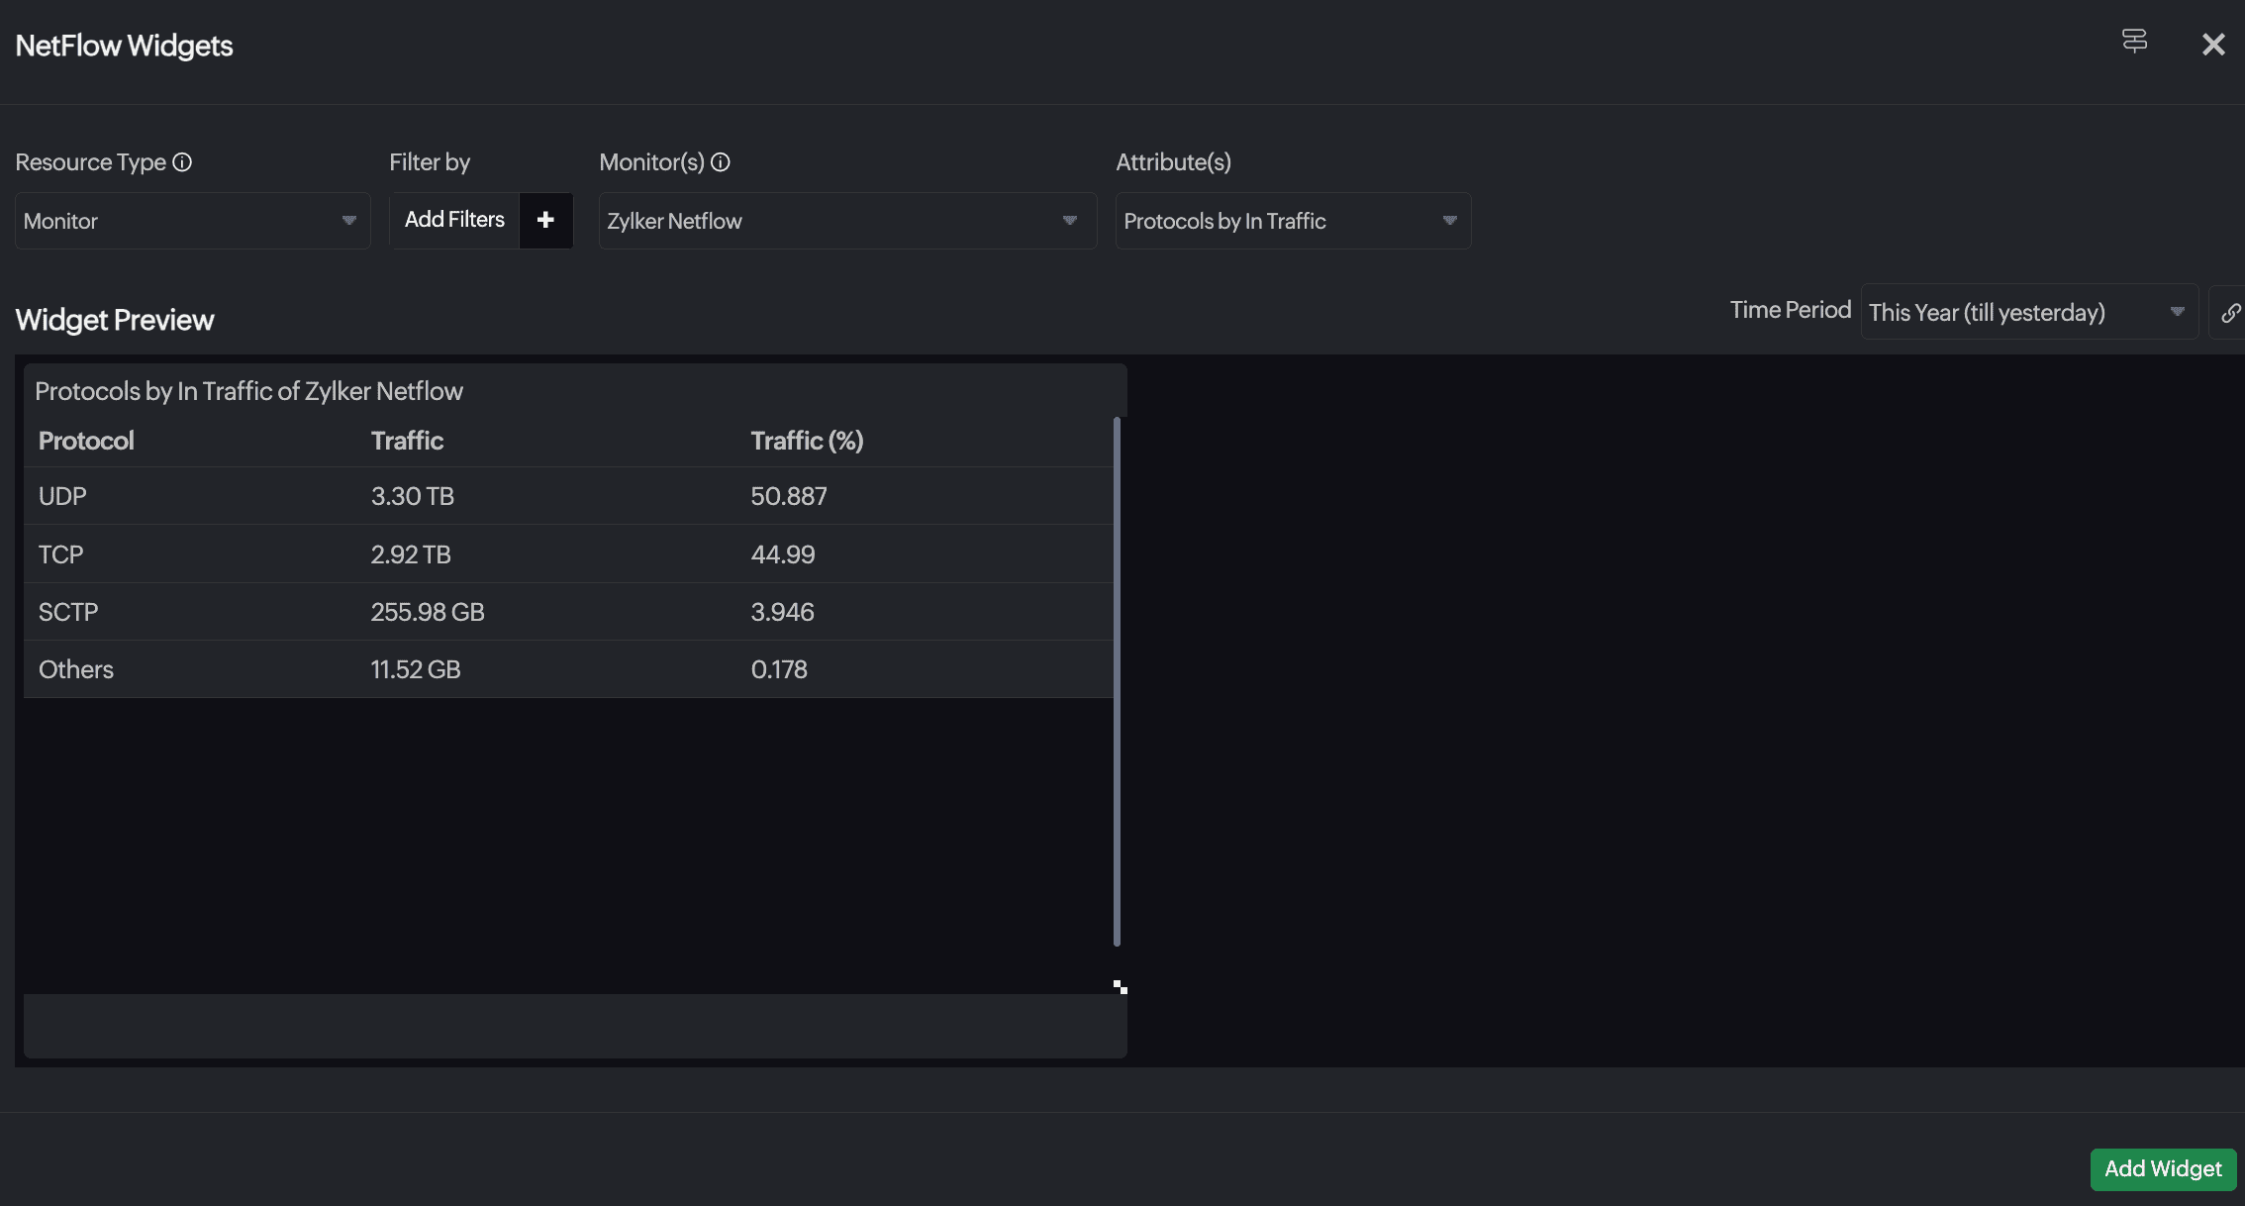
Task: Close the NetFlow Widgets dialog
Action: tap(2213, 45)
